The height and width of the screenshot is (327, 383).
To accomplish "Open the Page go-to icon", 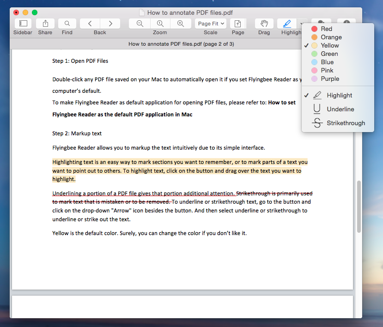I will (x=237, y=24).
